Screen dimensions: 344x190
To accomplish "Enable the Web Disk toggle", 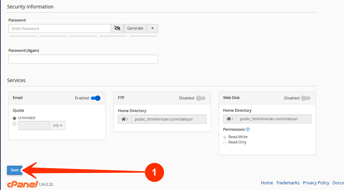I will coord(306,98).
